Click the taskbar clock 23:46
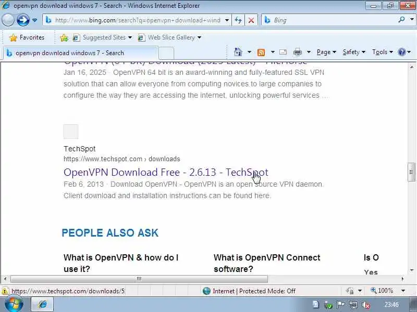 tap(391, 305)
